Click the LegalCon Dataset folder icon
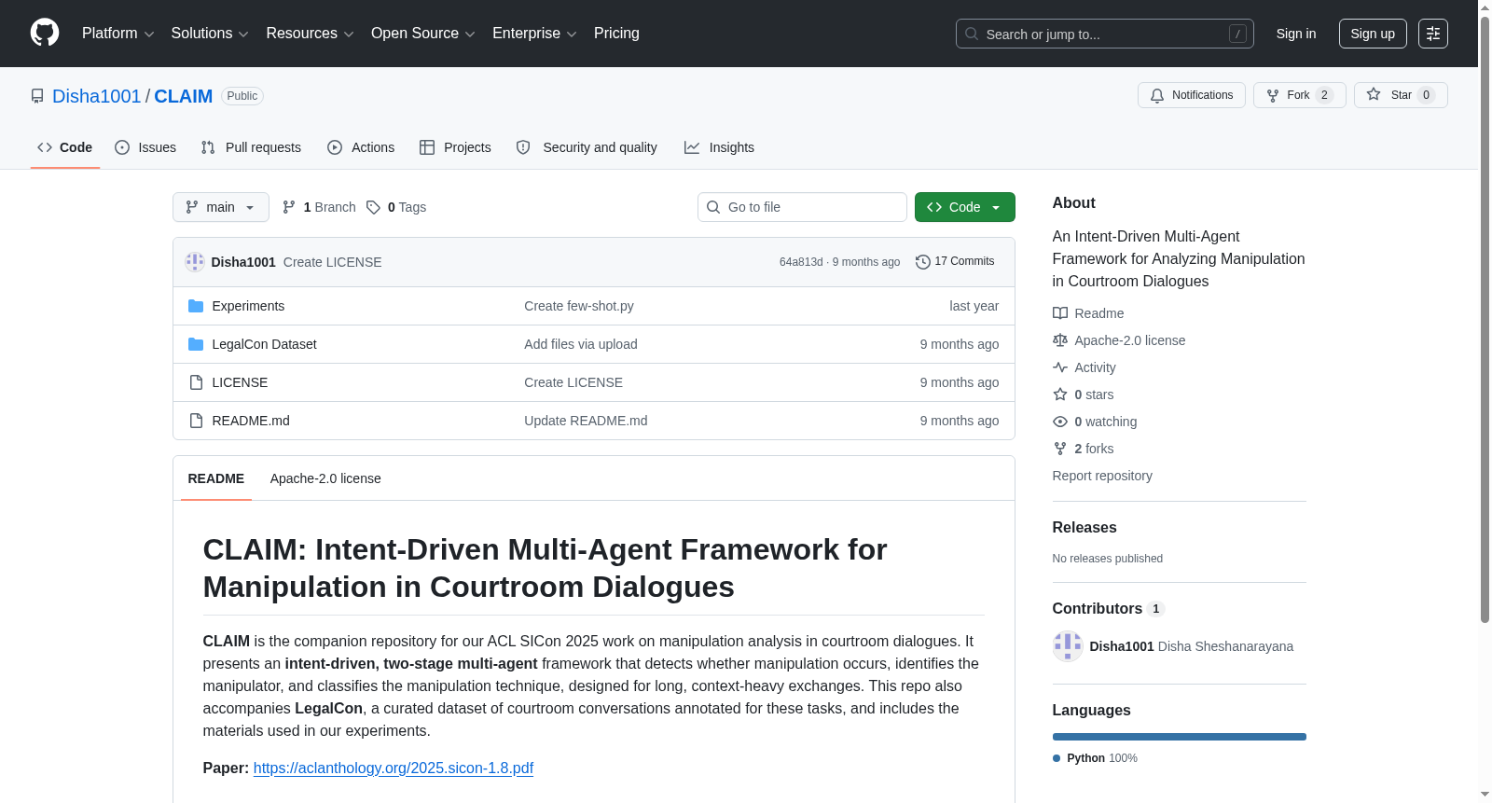The width and height of the screenshot is (1492, 803). (196, 344)
